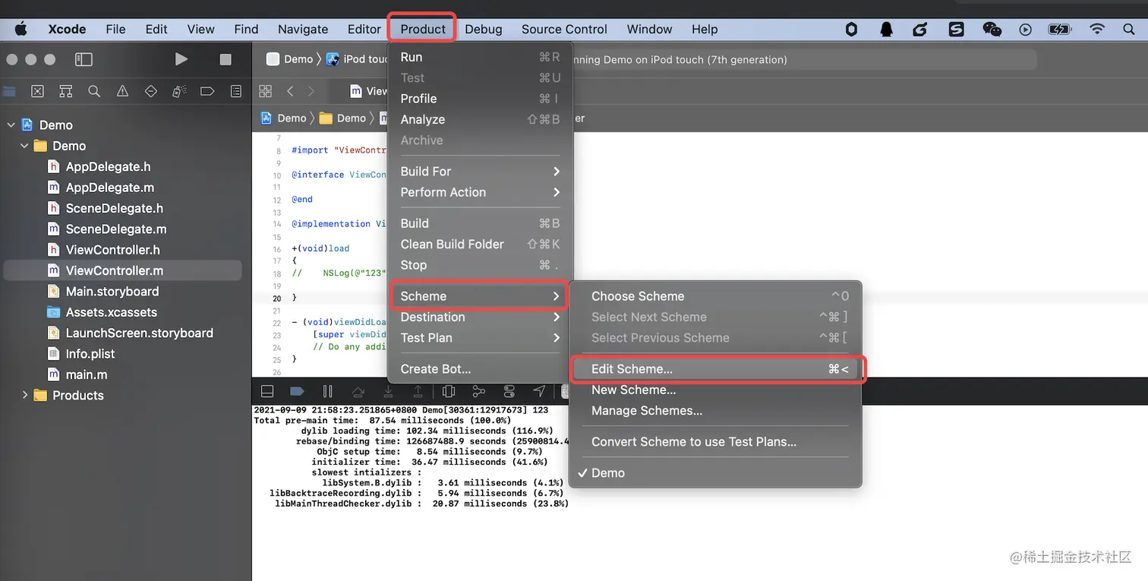The height and width of the screenshot is (581, 1148).
Task: Stop the running app using the toolbar stop button
Action: 225,59
